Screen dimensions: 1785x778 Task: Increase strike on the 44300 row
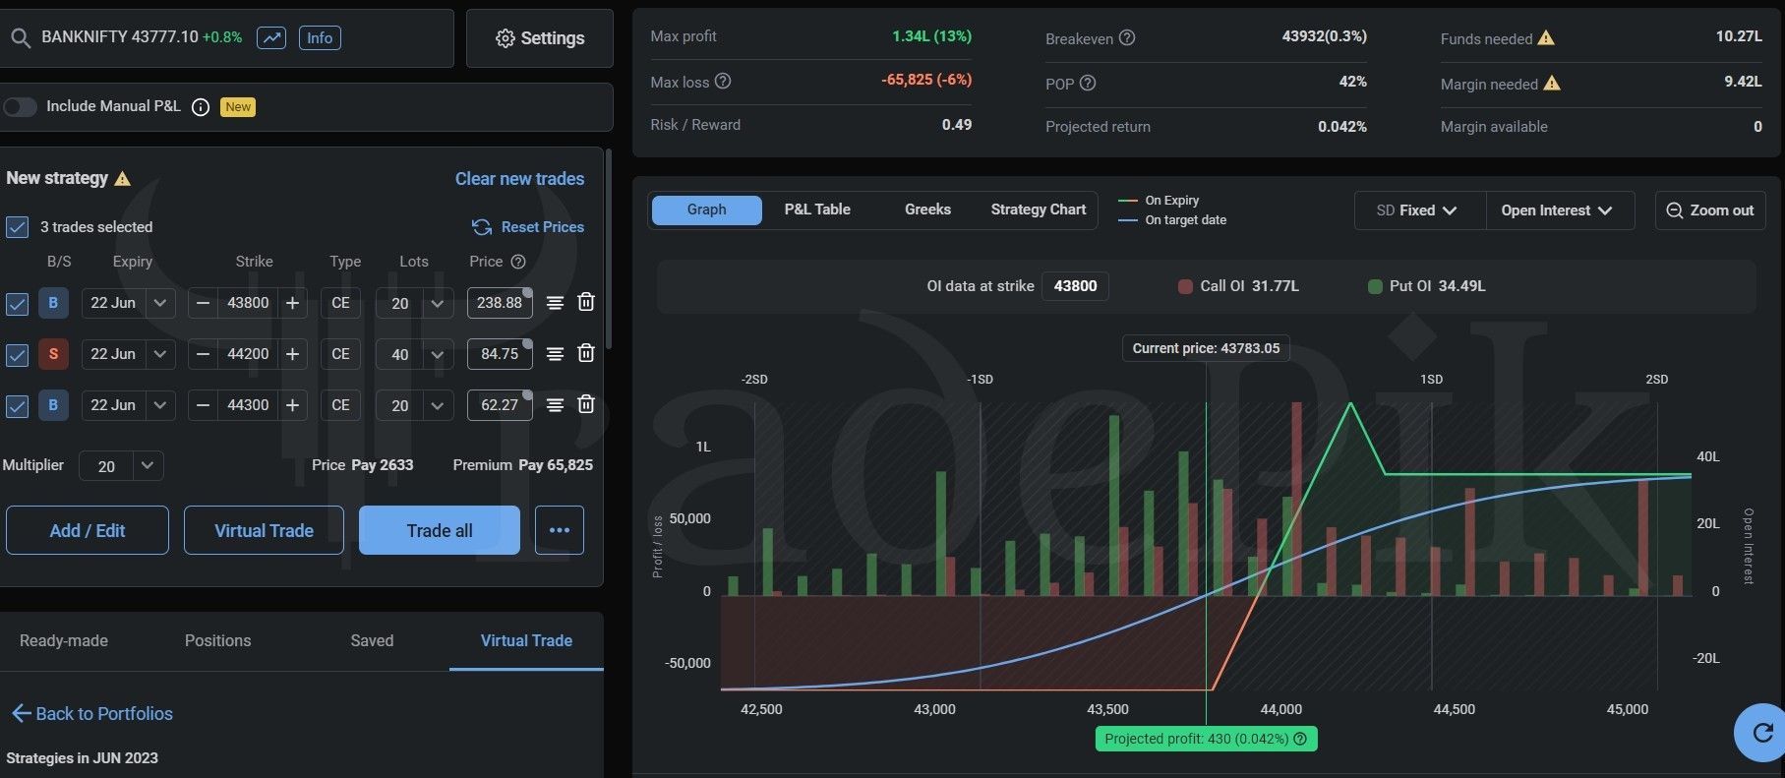[292, 405]
